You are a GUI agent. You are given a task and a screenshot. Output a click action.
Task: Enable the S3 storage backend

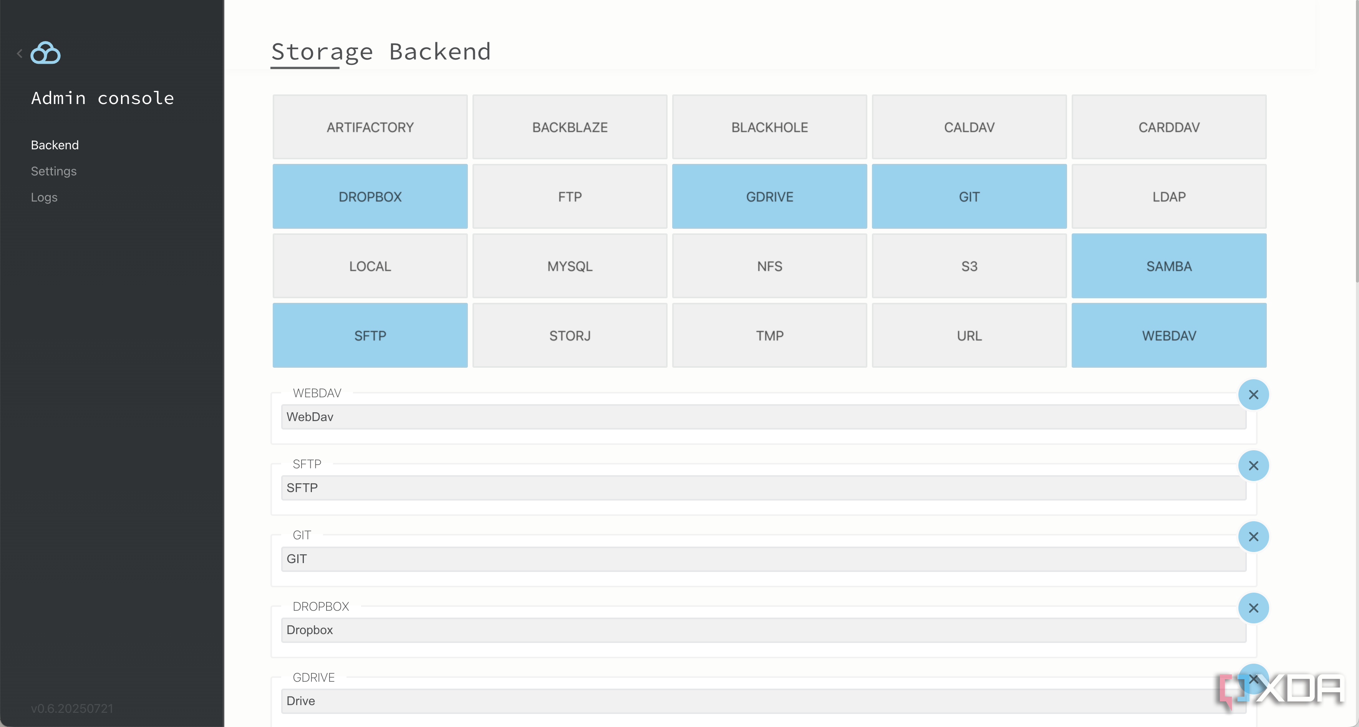(x=969, y=266)
